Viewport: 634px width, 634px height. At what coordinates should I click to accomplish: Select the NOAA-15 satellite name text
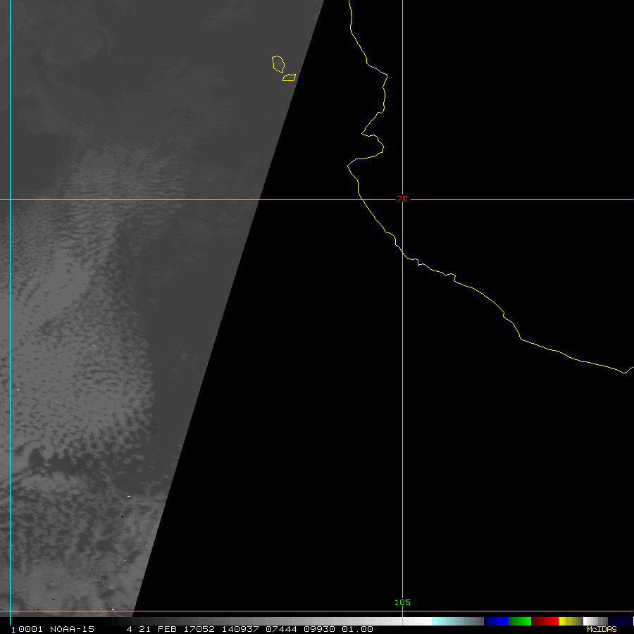coord(72,629)
